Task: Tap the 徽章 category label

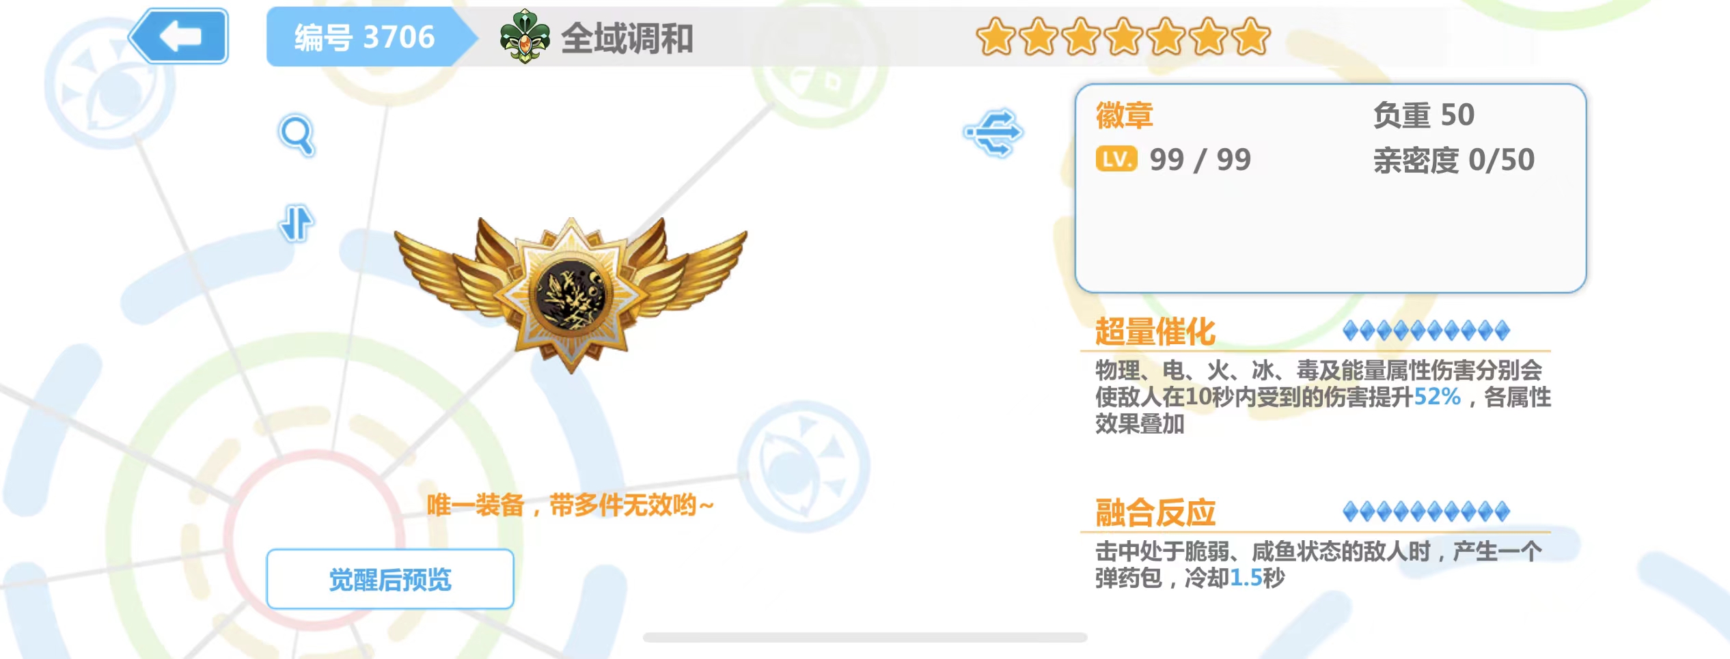Action: click(x=1125, y=115)
